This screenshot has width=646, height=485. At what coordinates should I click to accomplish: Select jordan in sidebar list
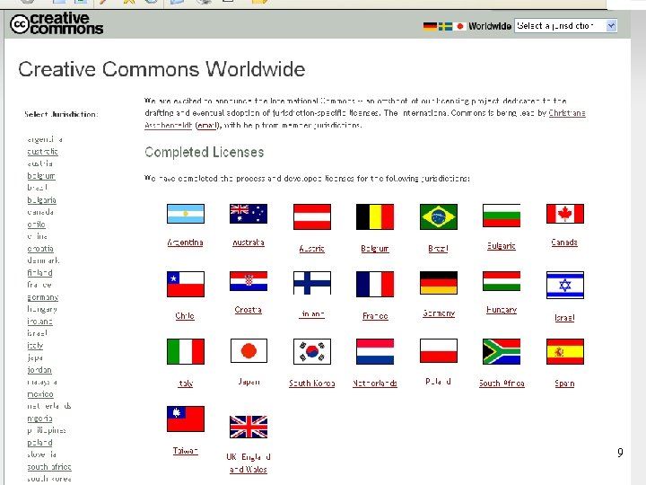click(x=39, y=370)
